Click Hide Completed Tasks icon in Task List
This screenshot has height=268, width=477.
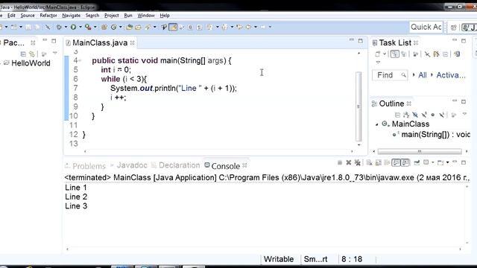pyautogui.click(x=427, y=54)
